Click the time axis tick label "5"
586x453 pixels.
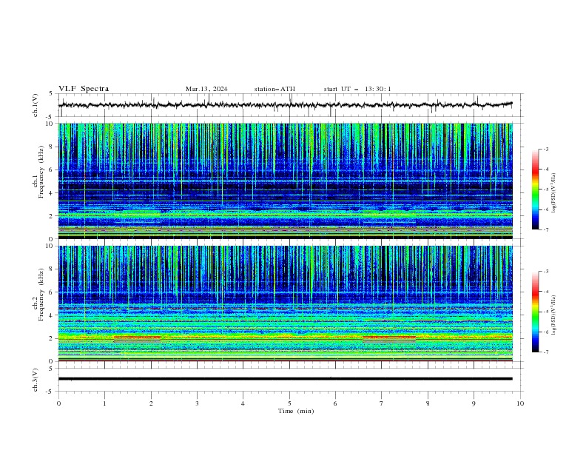289,403
